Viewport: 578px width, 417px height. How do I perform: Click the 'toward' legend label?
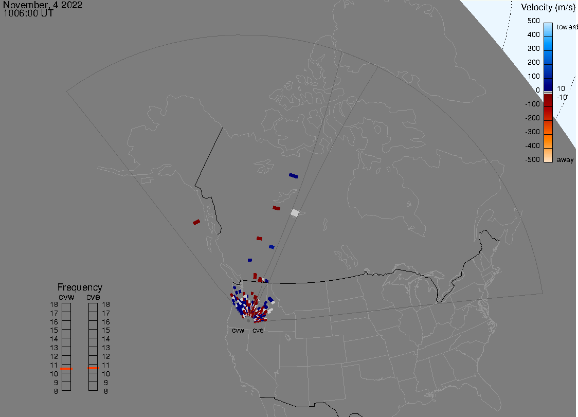click(x=567, y=27)
